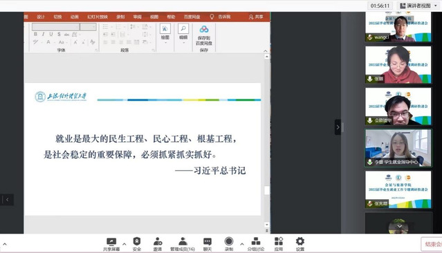Open the 设置 gear settings icon
The width and height of the screenshot is (442, 253).
[300, 244]
